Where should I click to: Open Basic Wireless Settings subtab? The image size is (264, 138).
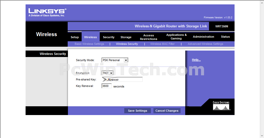[x=89, y=44]
